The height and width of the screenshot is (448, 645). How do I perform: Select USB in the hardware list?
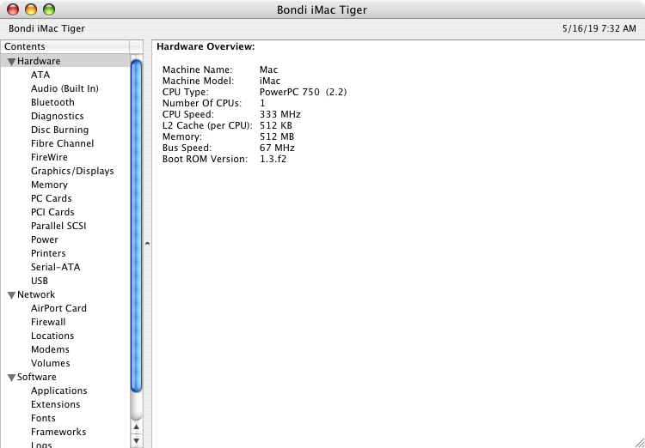(39, 281)
